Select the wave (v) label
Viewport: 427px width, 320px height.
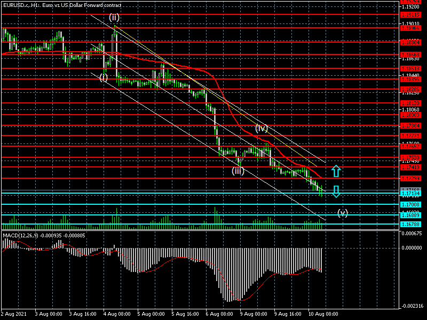click(342, 212)
